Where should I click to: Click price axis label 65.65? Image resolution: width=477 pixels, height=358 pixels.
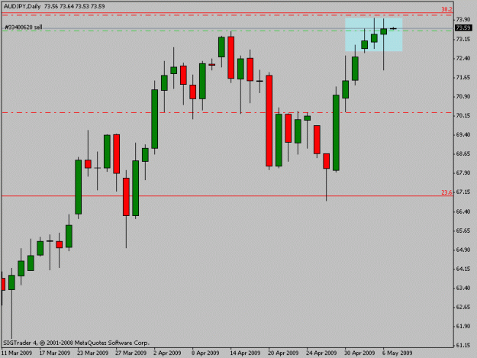pyautogui.click(x=463, y=231)
